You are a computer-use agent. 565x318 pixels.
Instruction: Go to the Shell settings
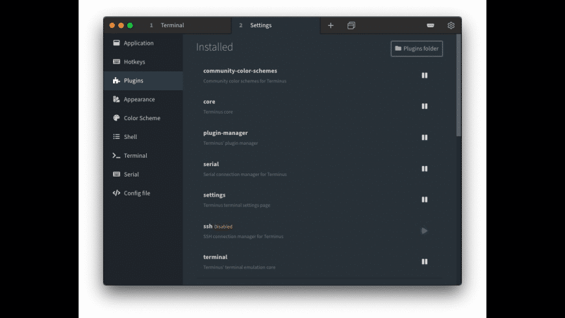[143, 136]
